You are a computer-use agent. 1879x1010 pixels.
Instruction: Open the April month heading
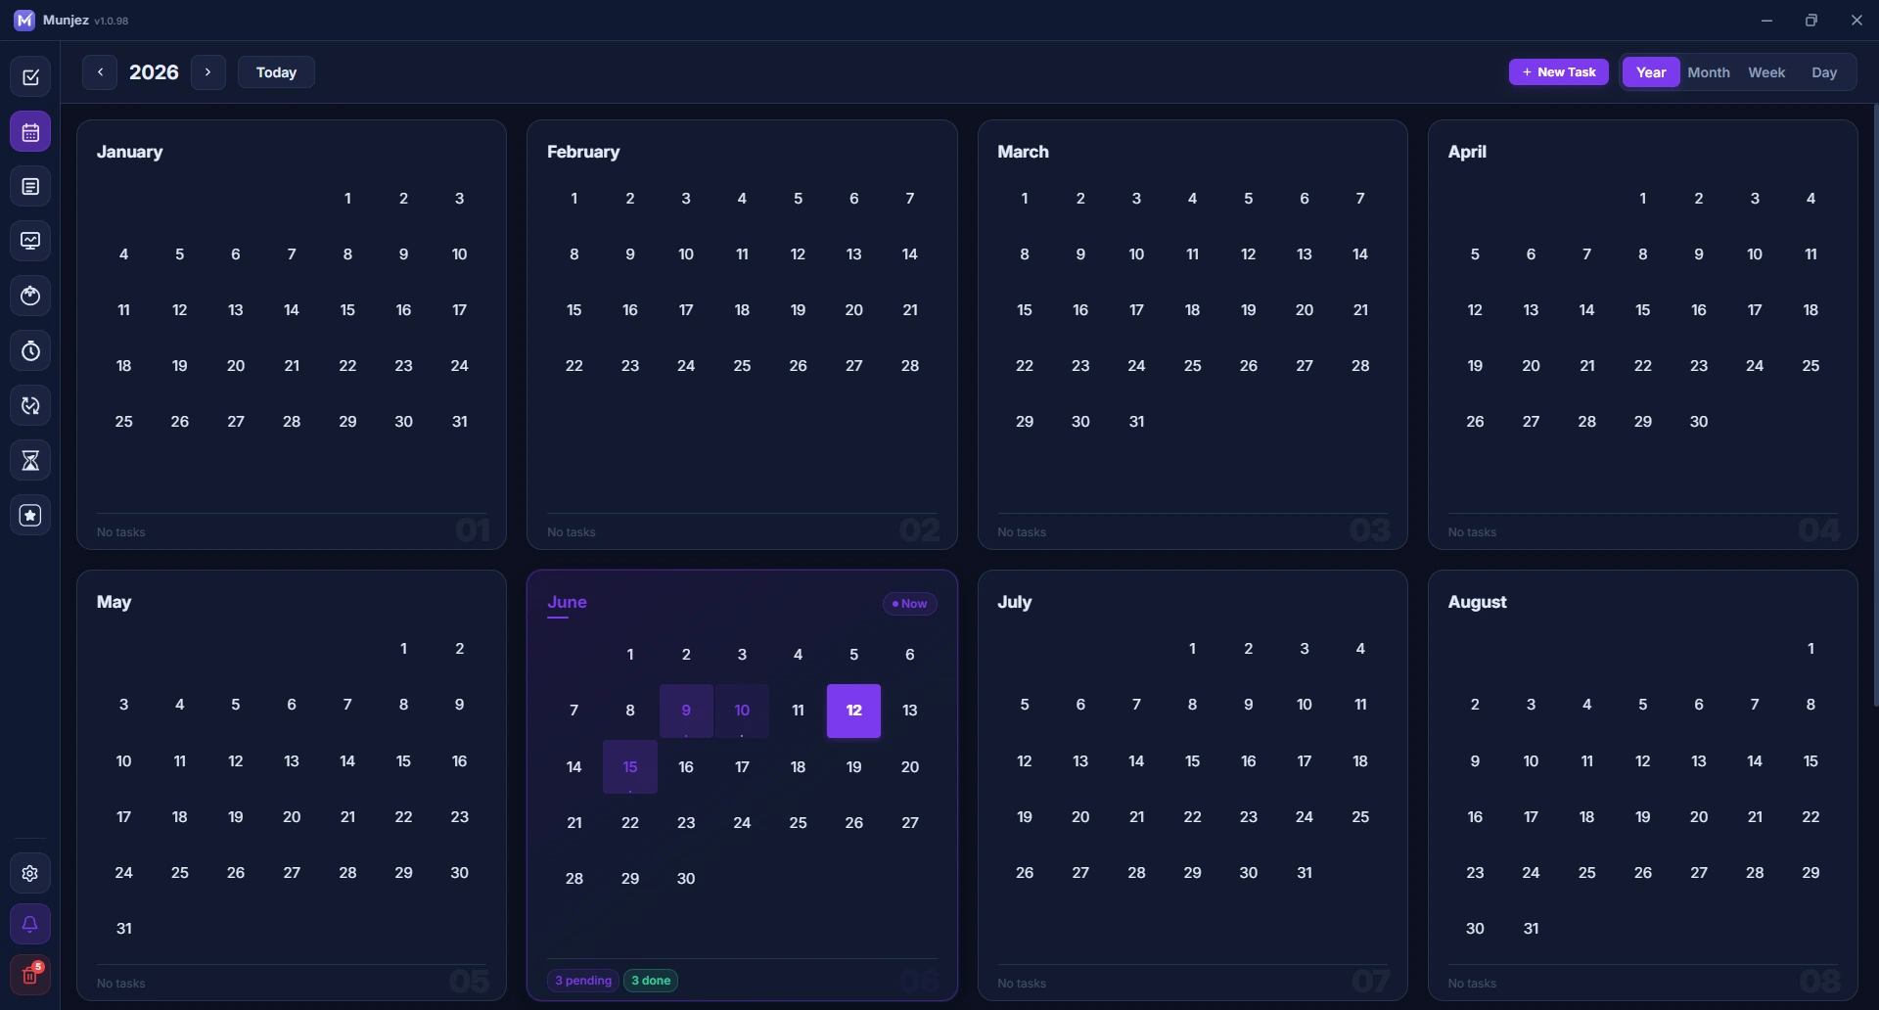click(x=1467, y=152)
